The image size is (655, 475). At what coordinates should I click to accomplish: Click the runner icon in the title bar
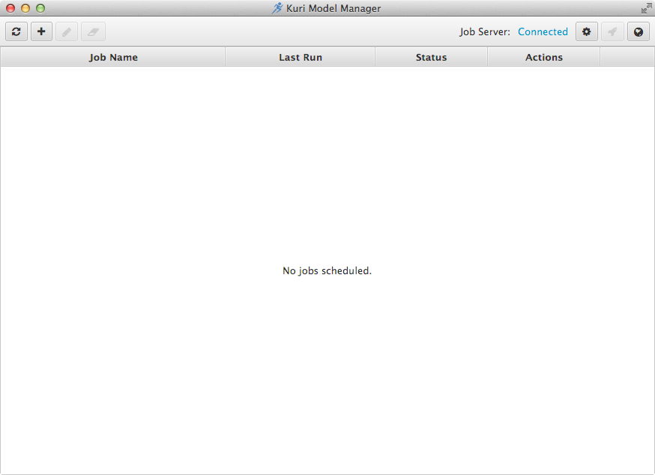[x=279, y=7]
